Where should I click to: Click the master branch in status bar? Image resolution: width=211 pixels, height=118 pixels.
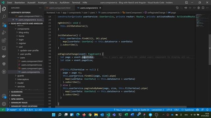click(12, 110)
